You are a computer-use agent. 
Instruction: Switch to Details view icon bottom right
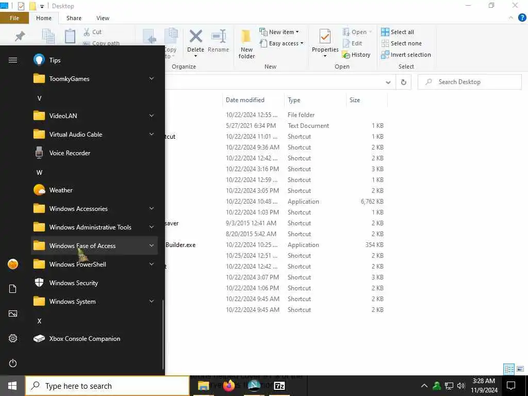tap(509, 369)
